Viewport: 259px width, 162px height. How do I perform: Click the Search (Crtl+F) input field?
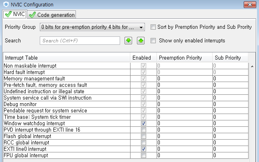pos(80,41)
